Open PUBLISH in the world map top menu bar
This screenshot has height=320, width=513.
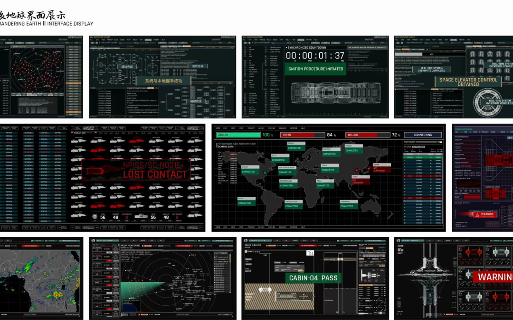[272, 128]
